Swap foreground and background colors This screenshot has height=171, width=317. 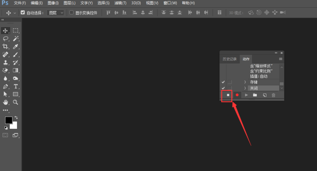click(16, 117)
